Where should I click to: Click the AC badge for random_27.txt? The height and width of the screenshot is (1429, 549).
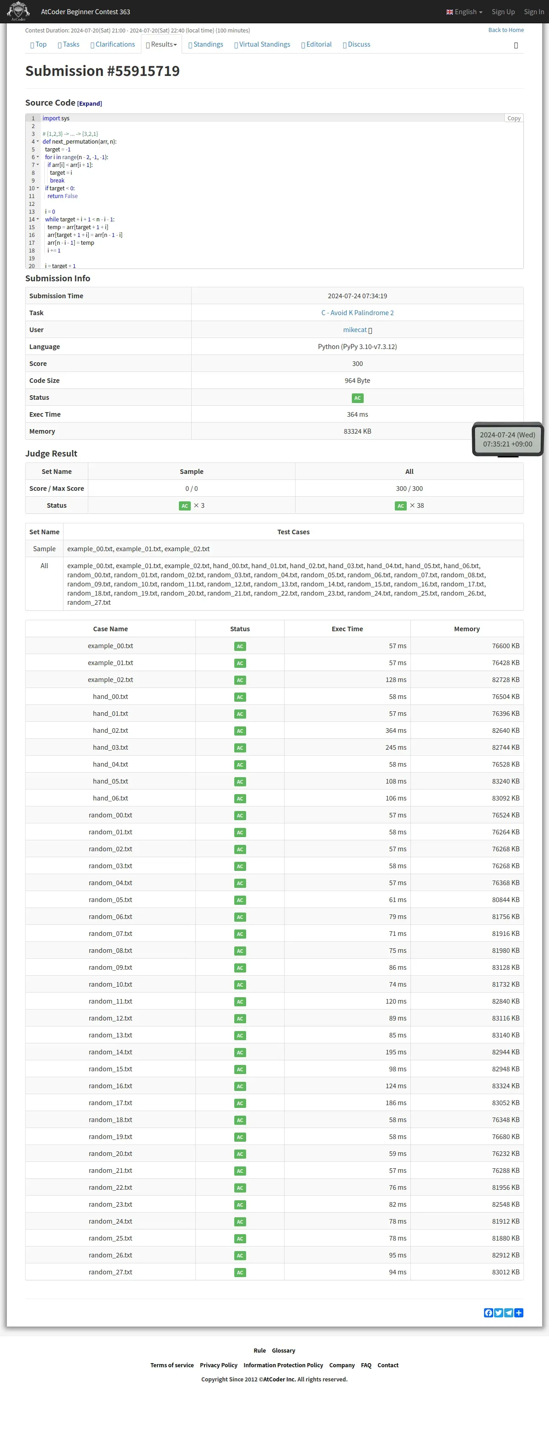point(240,1272)
